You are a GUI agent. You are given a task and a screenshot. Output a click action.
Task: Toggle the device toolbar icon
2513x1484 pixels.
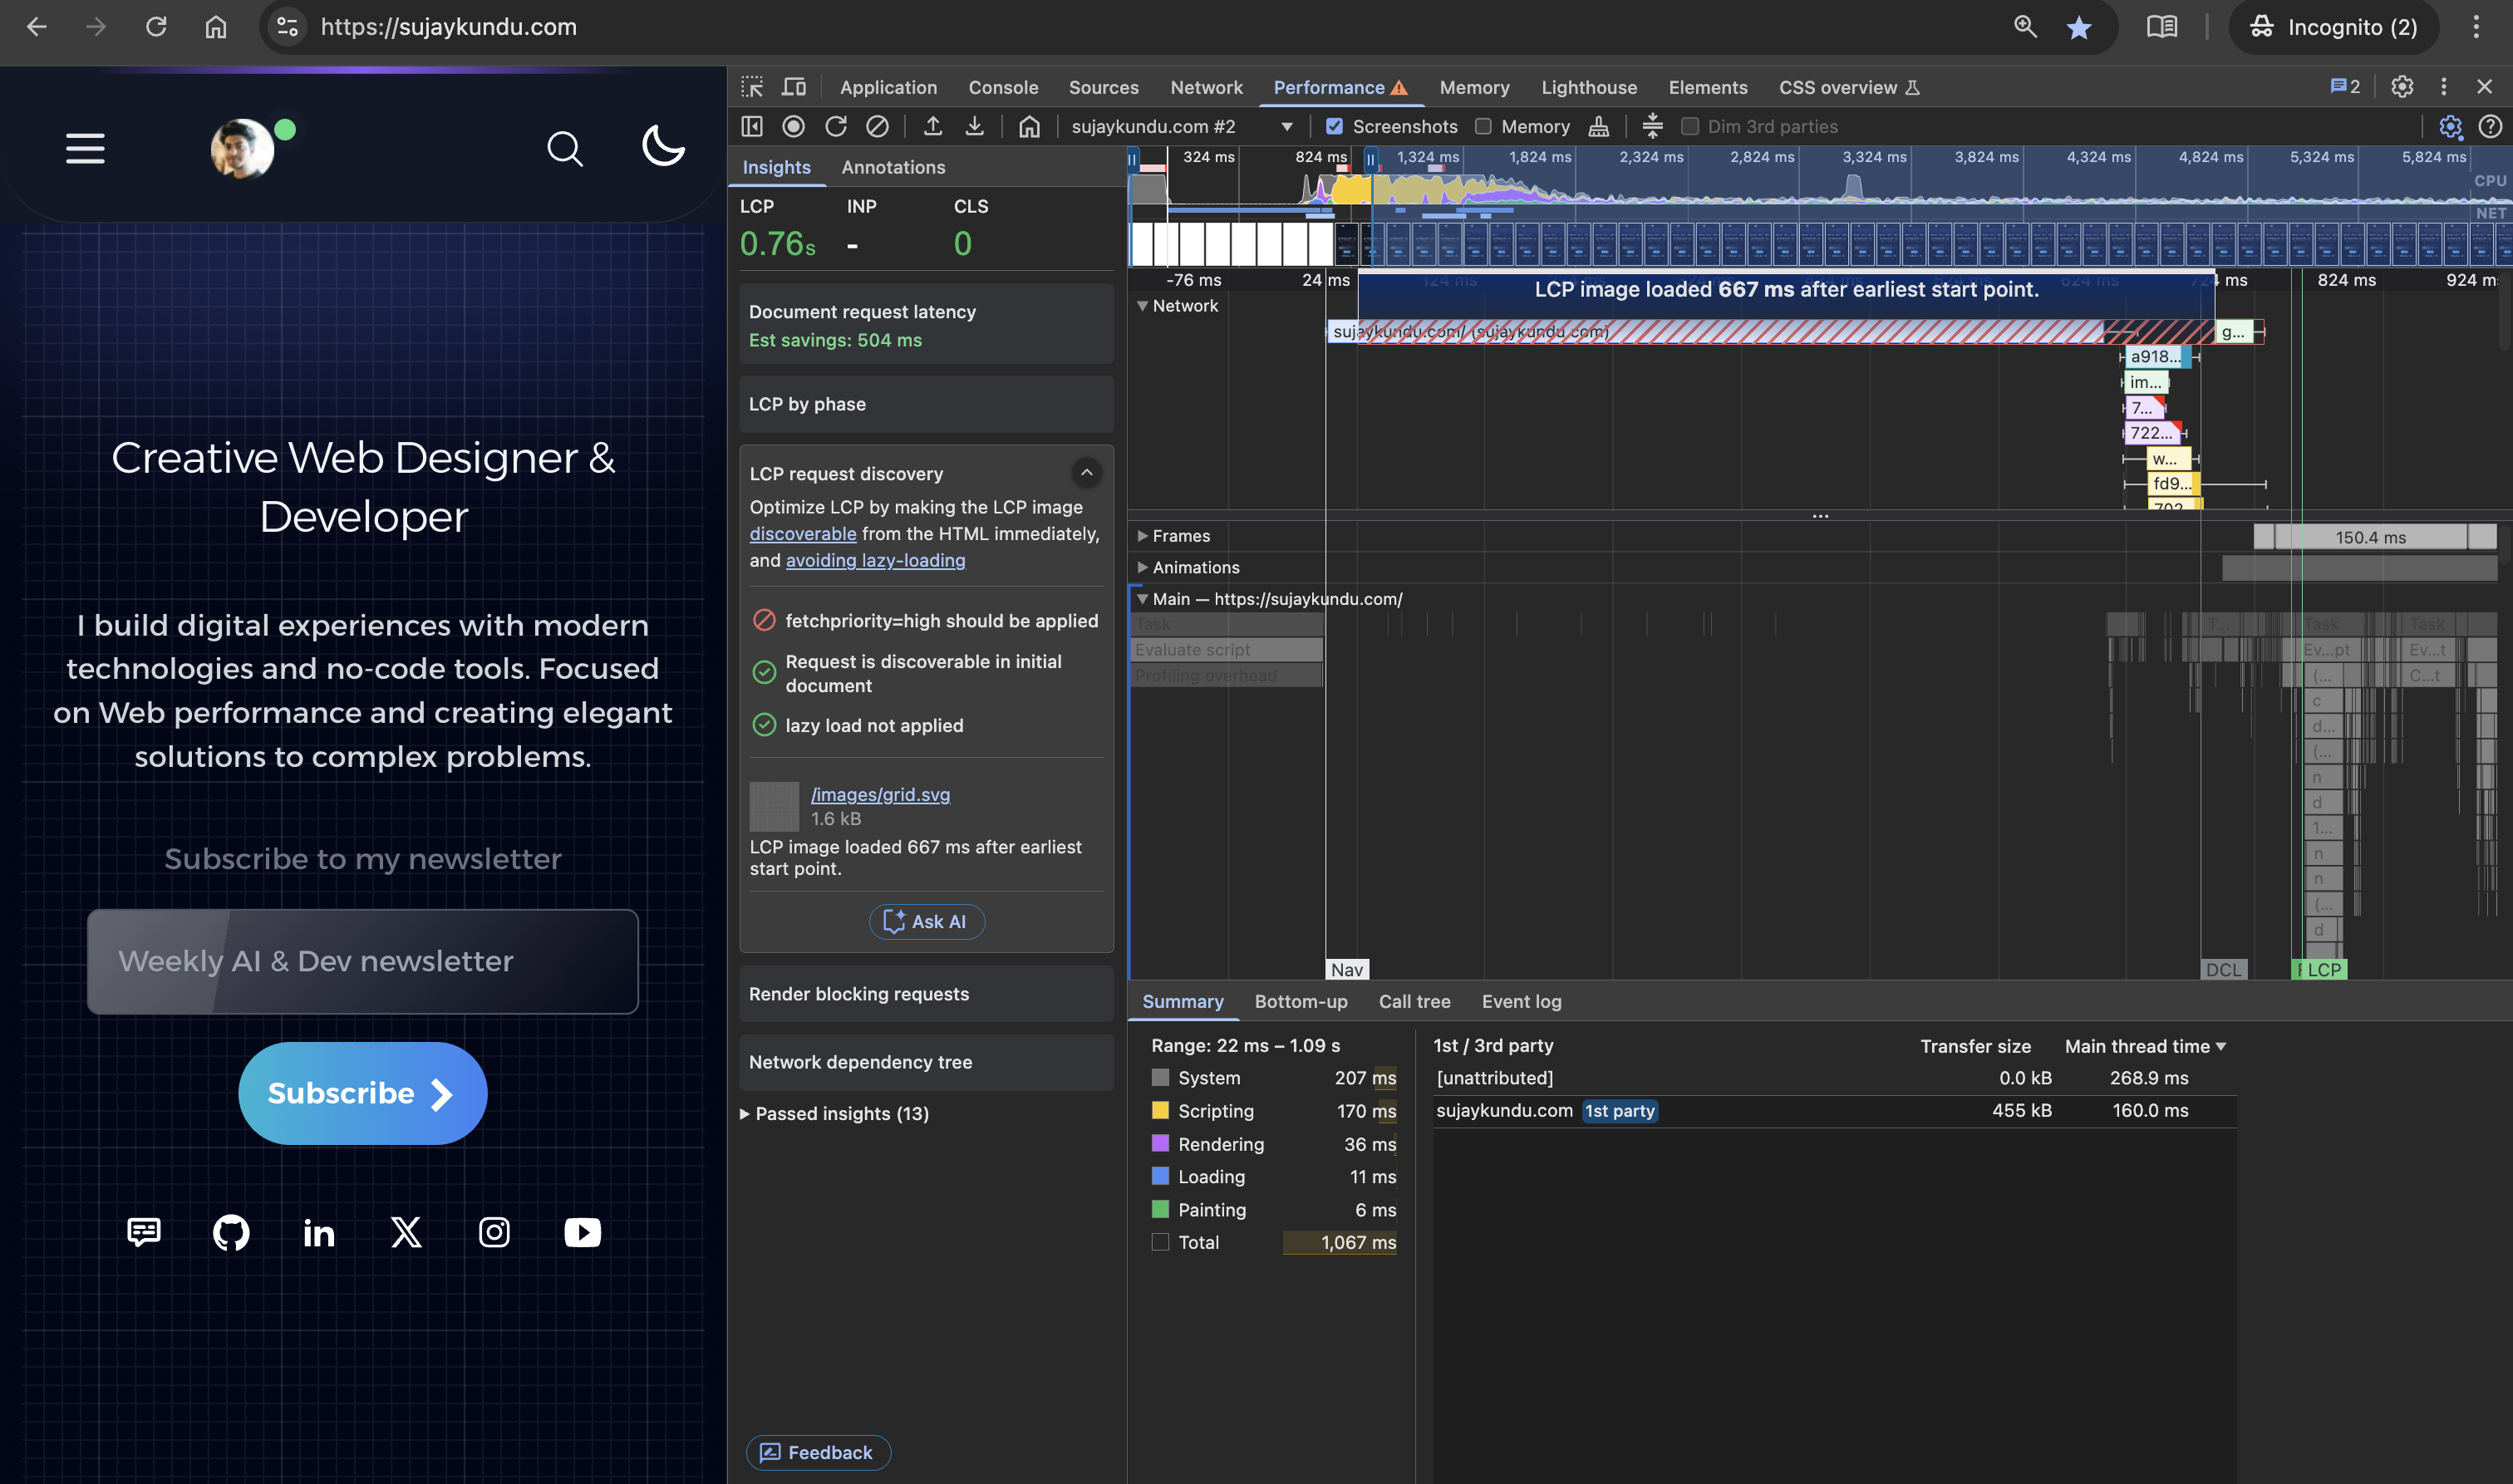(794, 87)
